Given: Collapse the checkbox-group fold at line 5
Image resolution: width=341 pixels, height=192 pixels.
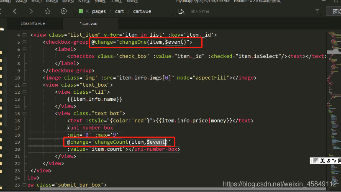Looking at the screenshot, I should (x=25, y=42).
